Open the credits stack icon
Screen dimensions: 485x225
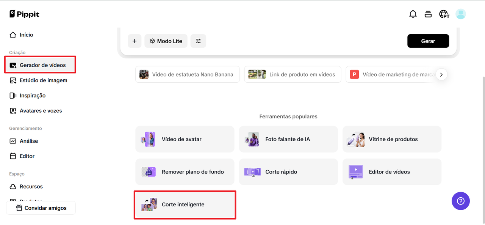coord(428,14)
